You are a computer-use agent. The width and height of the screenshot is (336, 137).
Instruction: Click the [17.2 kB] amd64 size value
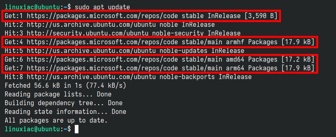click(x=298, y=60)
